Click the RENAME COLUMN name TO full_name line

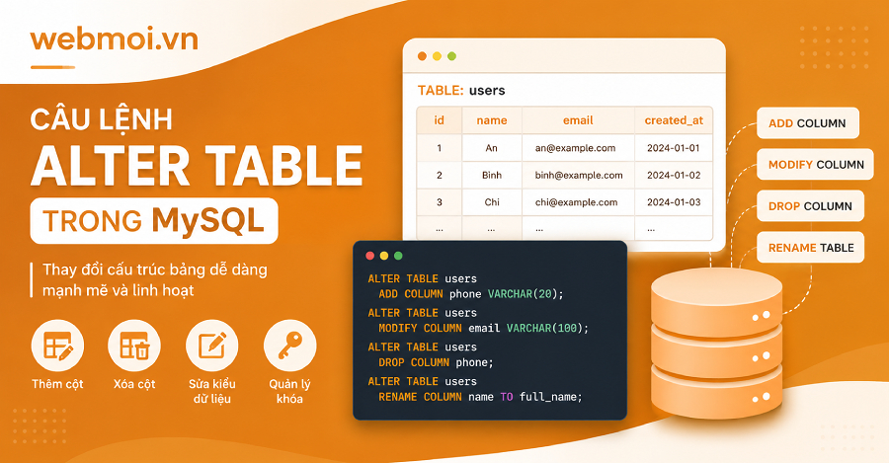point(480,397)
